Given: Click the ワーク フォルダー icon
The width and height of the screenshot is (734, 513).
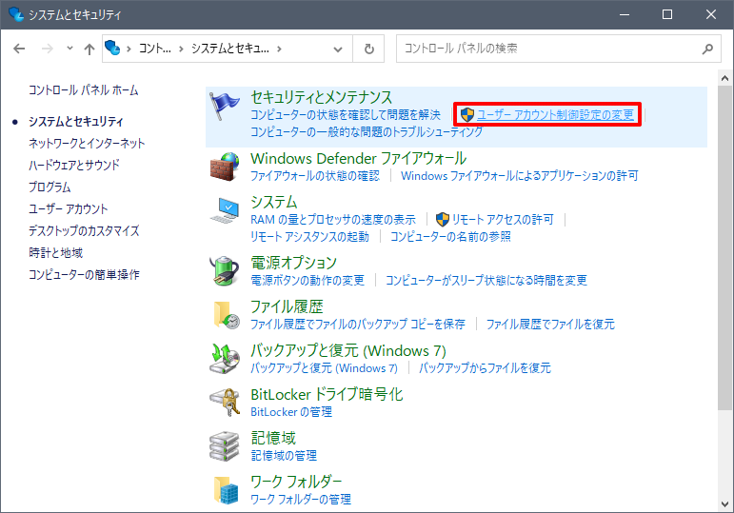Looking at the screenshot, I should pos(226,490).
